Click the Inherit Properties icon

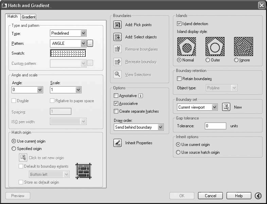(x=118, y=143)
